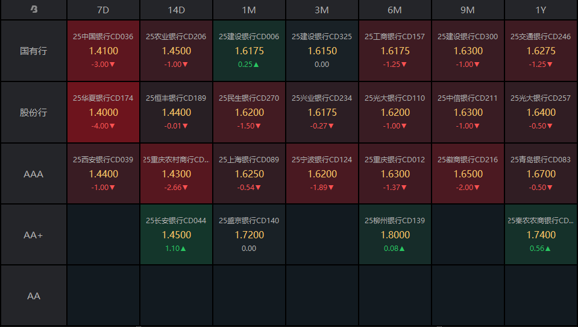Click the logo icon in the header corner
This screenshot has height=327, width=578.
(x=34, y=10)
